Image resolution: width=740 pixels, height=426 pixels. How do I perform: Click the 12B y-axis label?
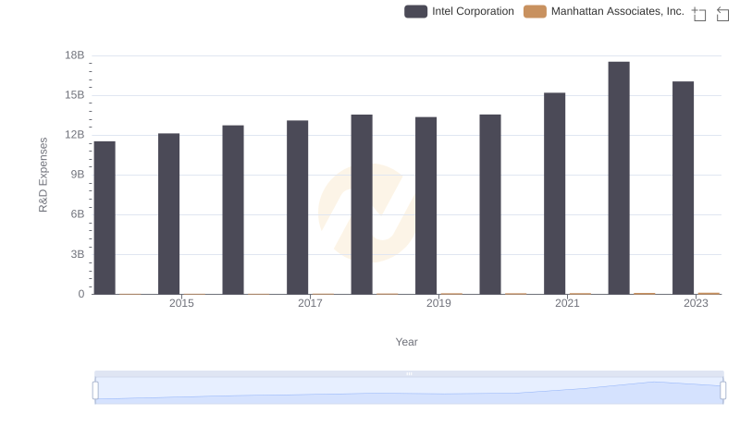pos(75,135)
